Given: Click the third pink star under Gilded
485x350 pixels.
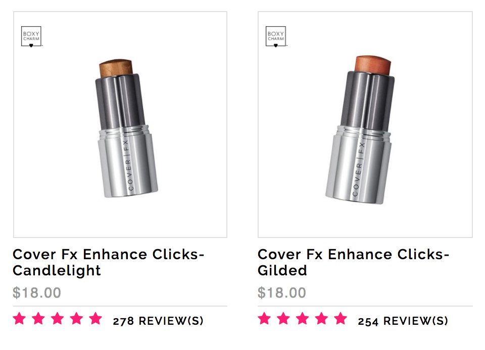Looking at the screenshot, I should coord(303,319).
